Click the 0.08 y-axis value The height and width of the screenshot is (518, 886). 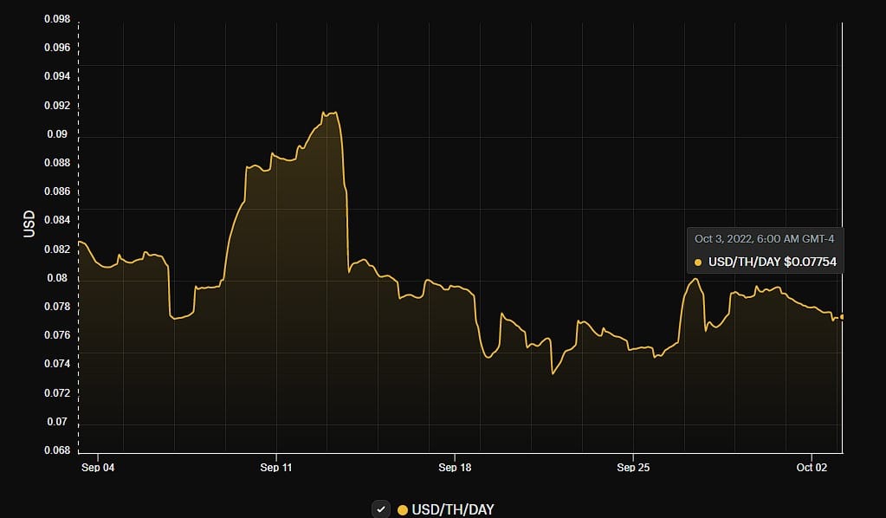[x=57, y=277]
